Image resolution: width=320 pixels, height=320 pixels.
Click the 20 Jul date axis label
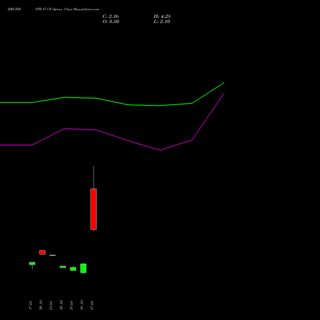click(40, 305)
